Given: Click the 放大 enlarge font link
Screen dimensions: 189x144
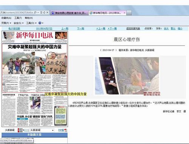Looking at the screenshot, I should (x=166, y=29).
